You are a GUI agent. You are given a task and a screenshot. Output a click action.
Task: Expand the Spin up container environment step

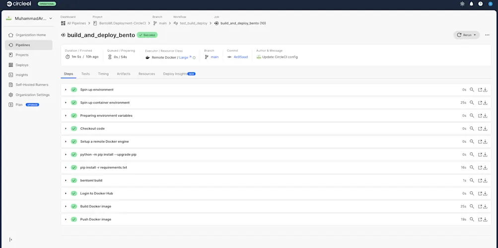66,103
